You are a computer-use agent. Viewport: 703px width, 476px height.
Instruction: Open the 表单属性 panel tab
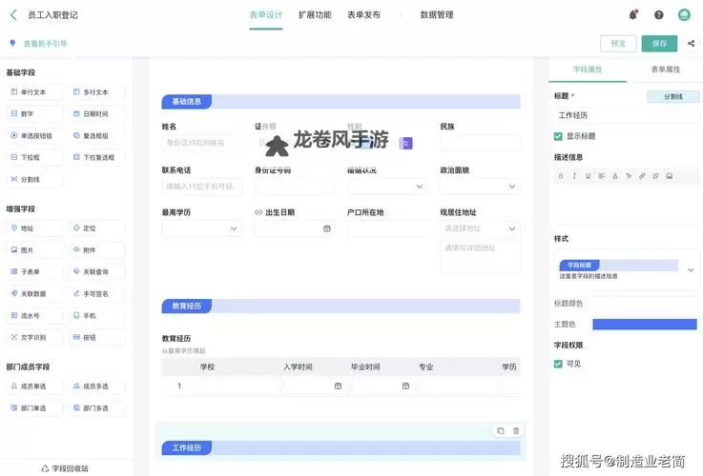click(666, 69)
